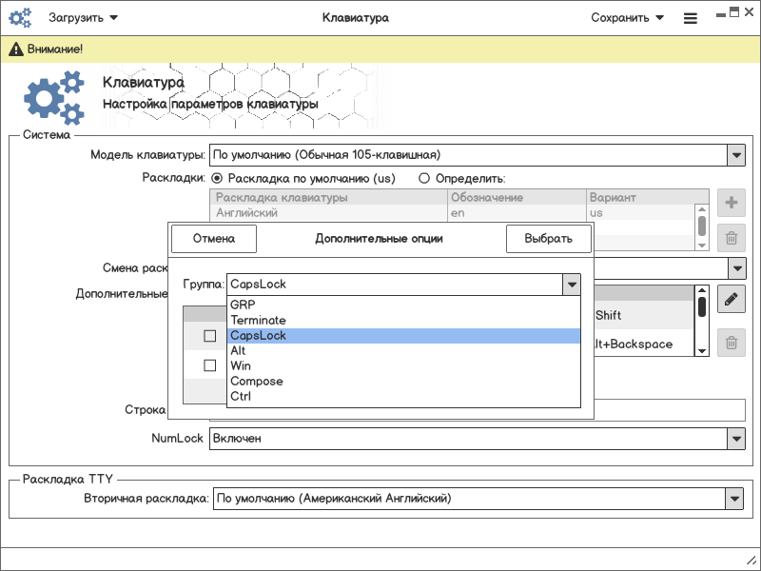The height and width of the screenshot is (571, 761).
Task: Tick the second checkbox in the options dialog
Action: 210,365
